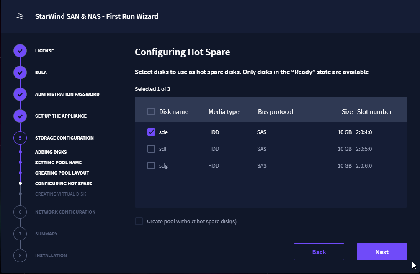Click the Configuring Hot Spare heading
The image size is (420, 274).
point(183,52)
